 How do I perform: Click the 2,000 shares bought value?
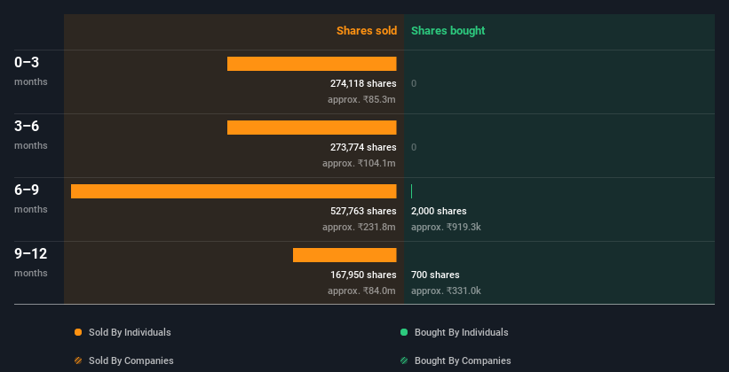[x=439, y=211]
